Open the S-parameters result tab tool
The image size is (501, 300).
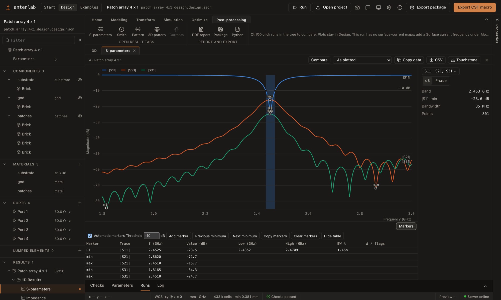click(x=100, y=32)
